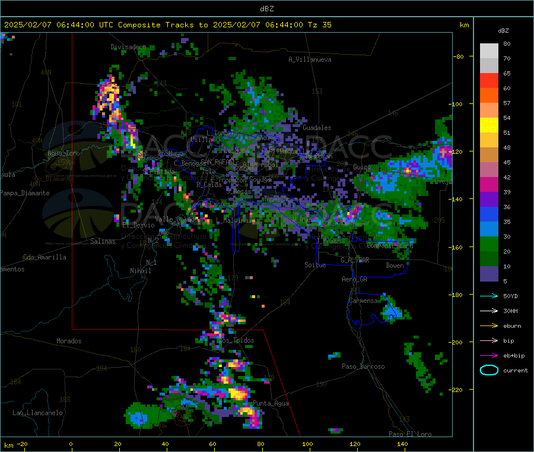This screenshot has width=534, height=452.
Task: Click the Cda_Amarilla map label
Action: pos(44,257)
